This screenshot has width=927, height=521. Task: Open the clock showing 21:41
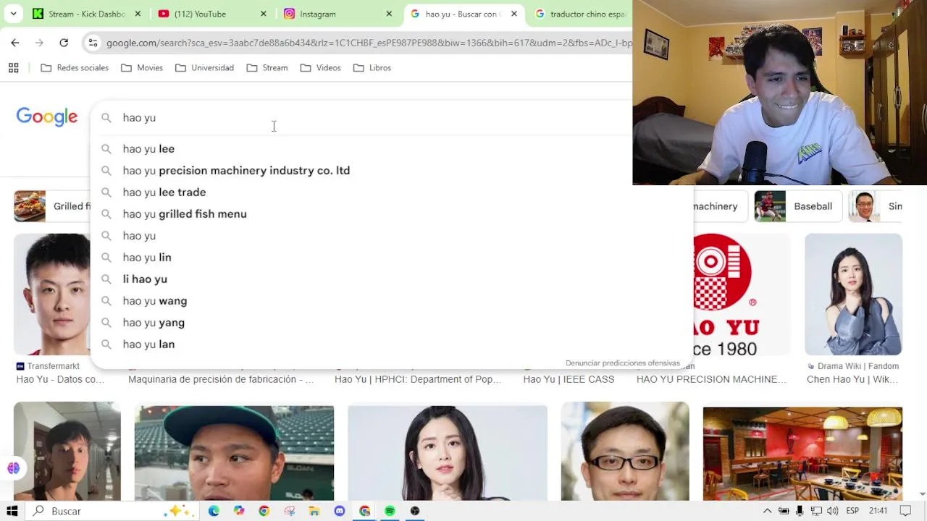878,511
